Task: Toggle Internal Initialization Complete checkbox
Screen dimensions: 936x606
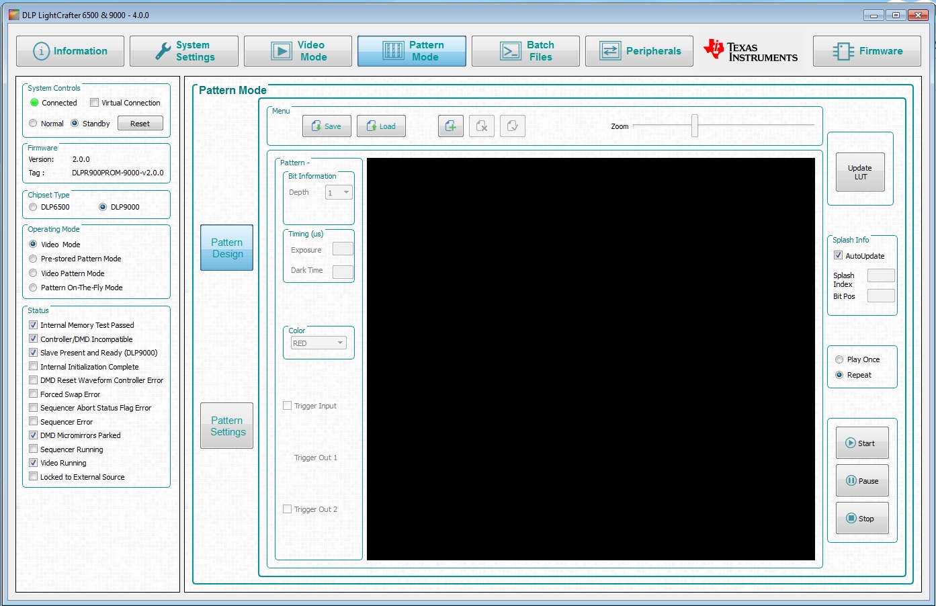Action: point(33,367)
